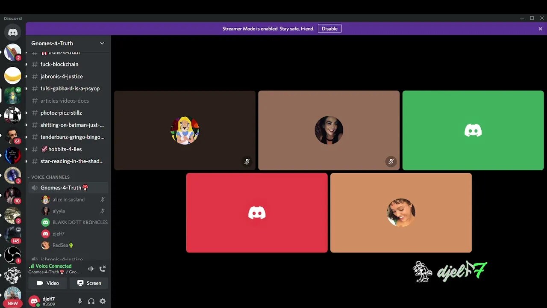547x308 pixels.
Task: Select Gnomes-4-Truth voice channel
Action: click(x=68, y=187)
